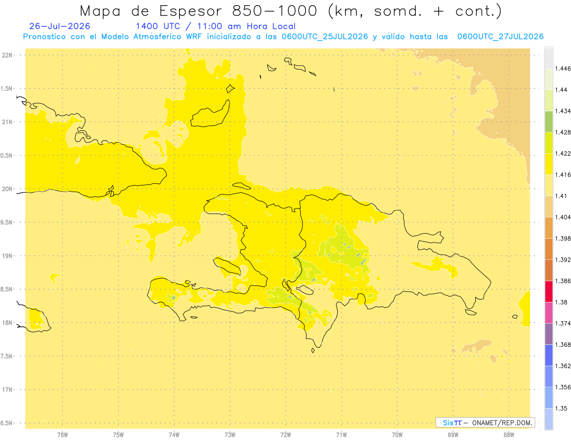Select the green swatch between 1.428 and 1.434

[x=549, y=121]
